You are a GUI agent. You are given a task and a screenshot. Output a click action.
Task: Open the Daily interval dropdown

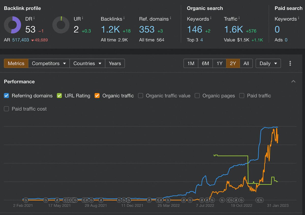coord(268,64)
